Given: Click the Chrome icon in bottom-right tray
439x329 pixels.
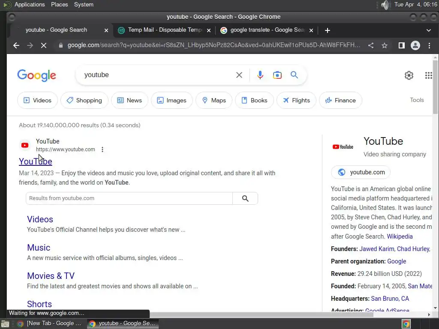Looking at the screenshot, I should [406, 324].
